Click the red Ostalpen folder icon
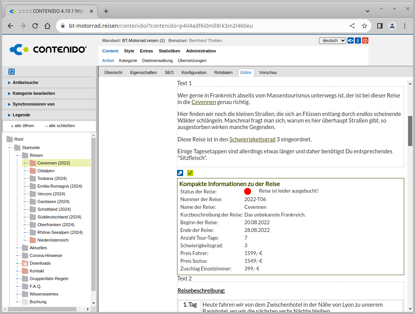 pyautogui.click(x=33, y=171)
